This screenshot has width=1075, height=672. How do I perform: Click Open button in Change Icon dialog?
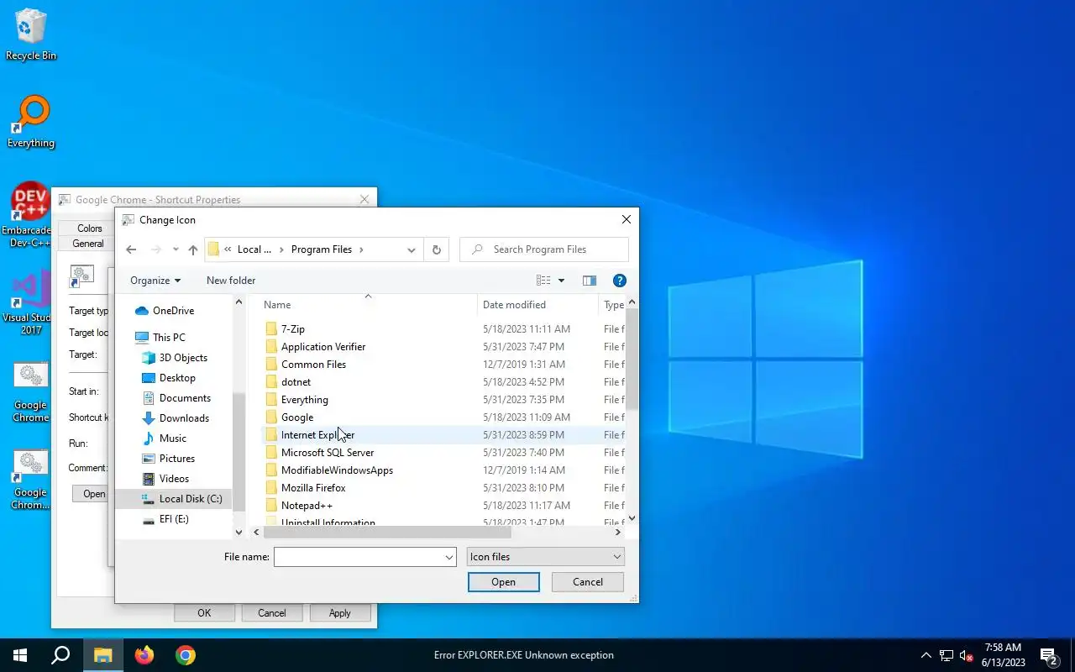(x=504, y=582)
